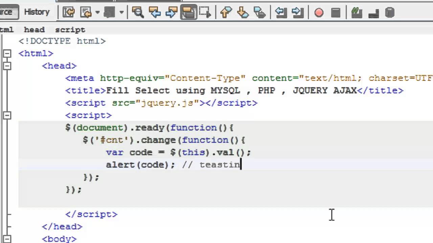Collapse the <script> code fold
The width and height of the screenshot is (433, 243).
pos(7,115)
